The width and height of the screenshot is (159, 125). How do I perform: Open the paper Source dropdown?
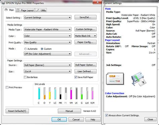click(48, 65)
